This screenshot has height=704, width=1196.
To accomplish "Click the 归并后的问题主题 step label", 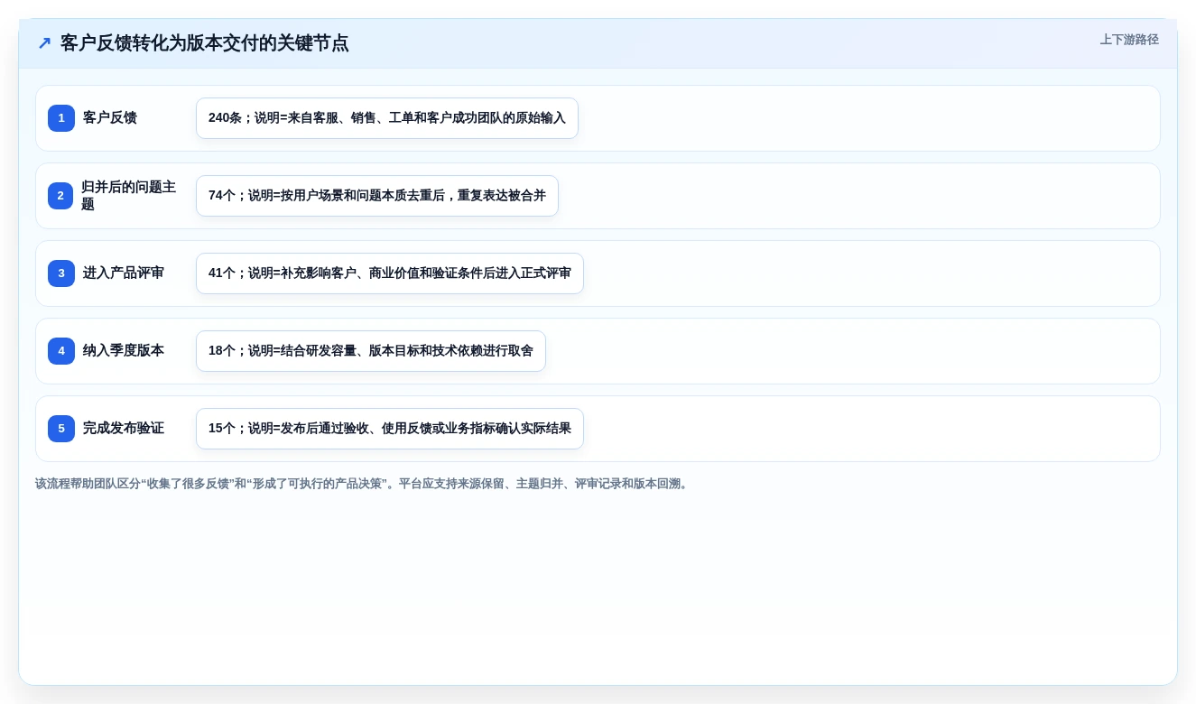I will 128,196.
